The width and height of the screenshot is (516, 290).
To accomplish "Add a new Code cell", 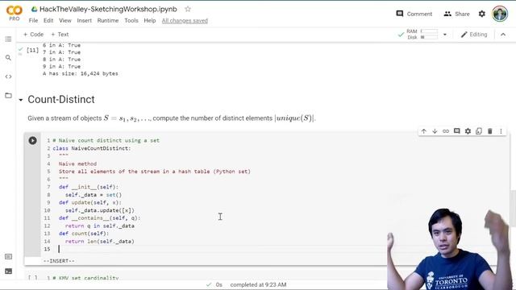I will (x=33, y=34).
